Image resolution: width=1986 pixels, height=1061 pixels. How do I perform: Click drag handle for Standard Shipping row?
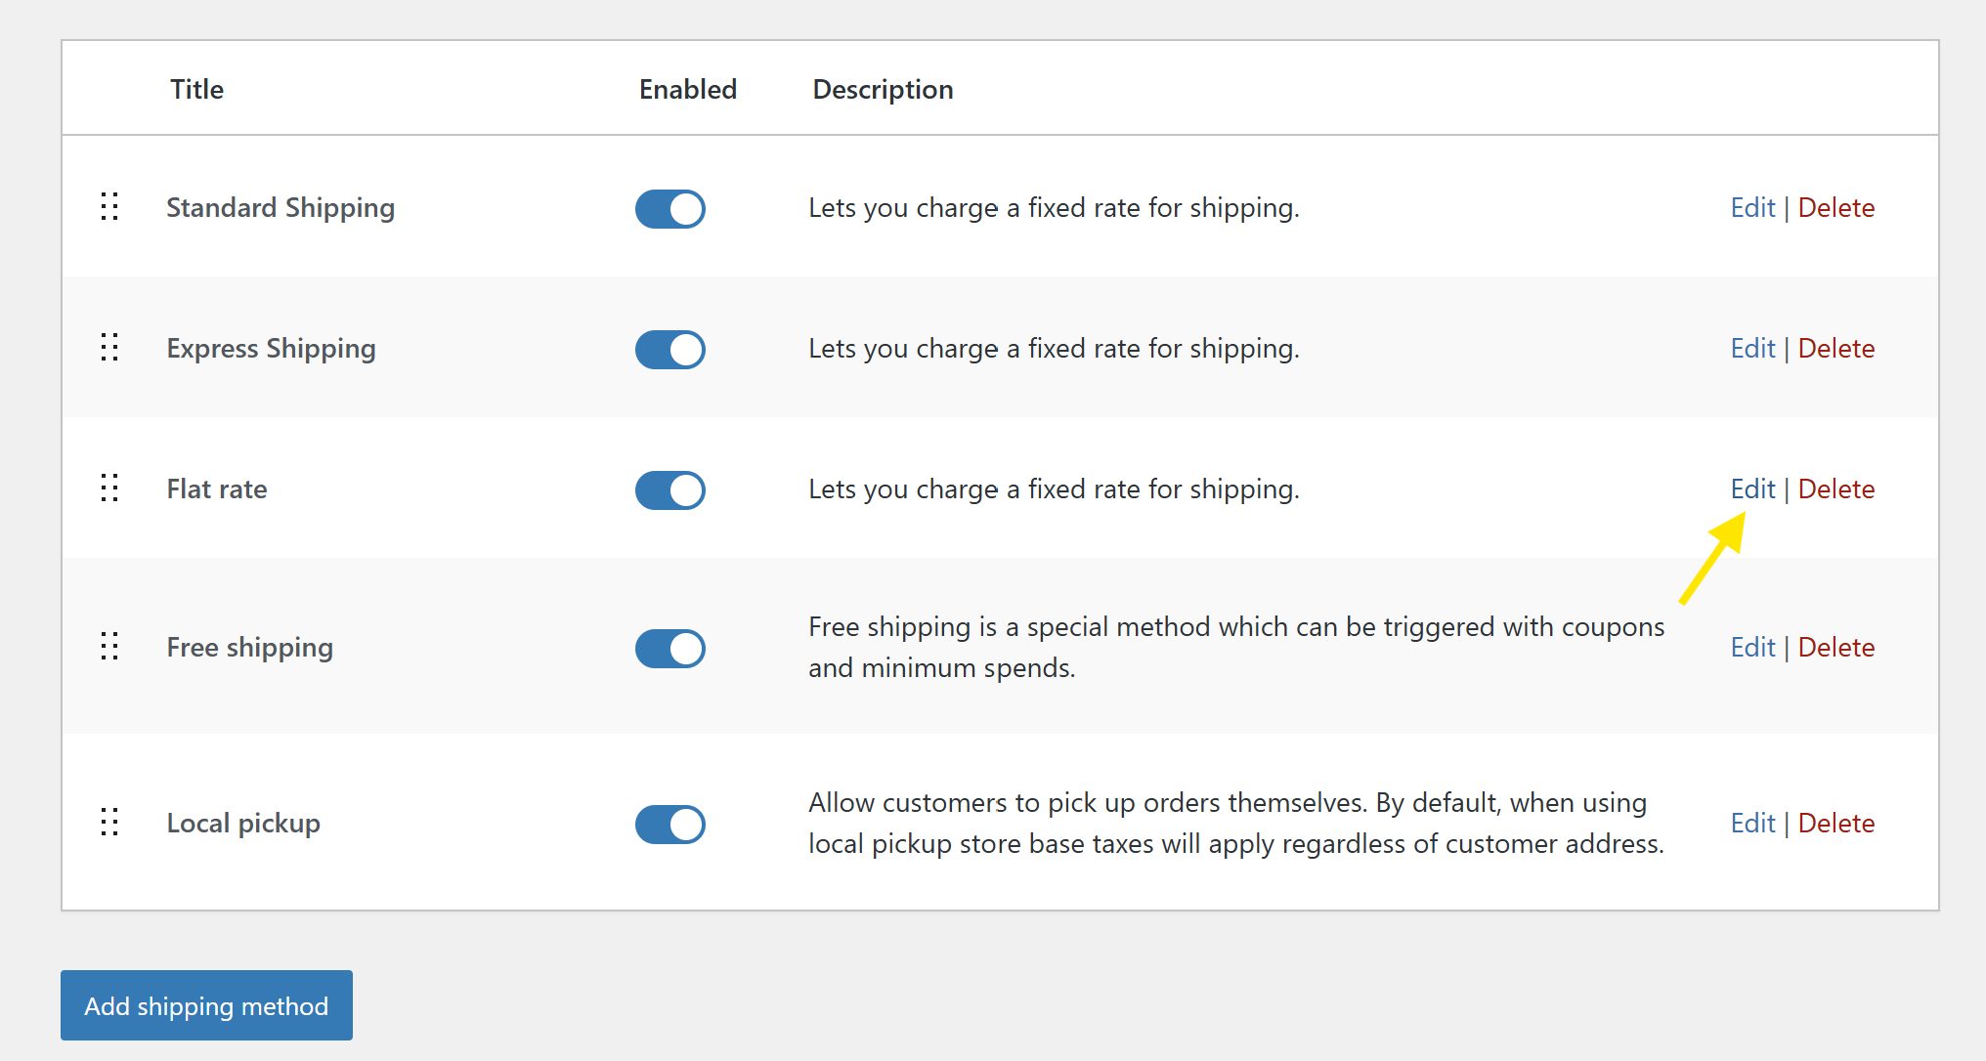pyautogui.click(x=109, y=207)
